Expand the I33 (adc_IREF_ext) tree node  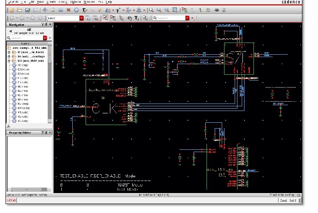9,61
